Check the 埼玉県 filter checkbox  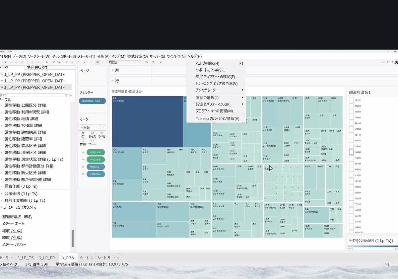pyautogui.click(x=351, y=198)
